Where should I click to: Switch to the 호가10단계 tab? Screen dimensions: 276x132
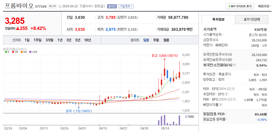click(252, 19)
